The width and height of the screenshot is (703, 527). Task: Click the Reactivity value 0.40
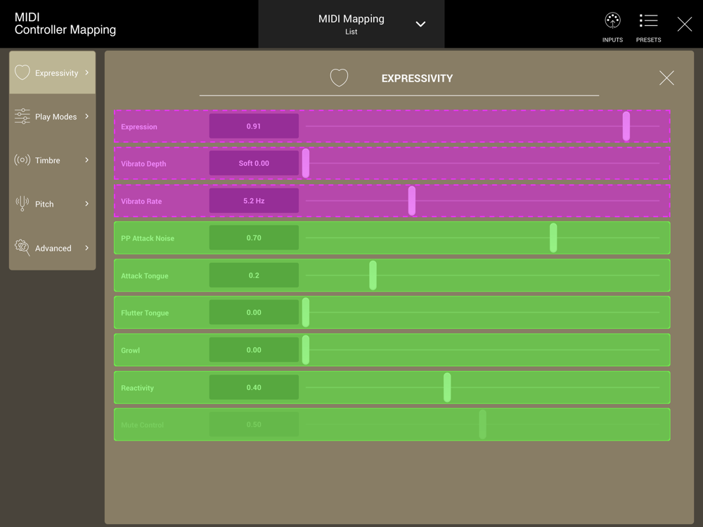pos(254,387)
